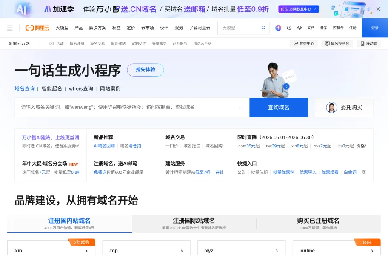Image resolution: width=388 pixels, height=255 pixels.
Task: Open 域名注册 subnav item
Action: (x=77, y=43)
